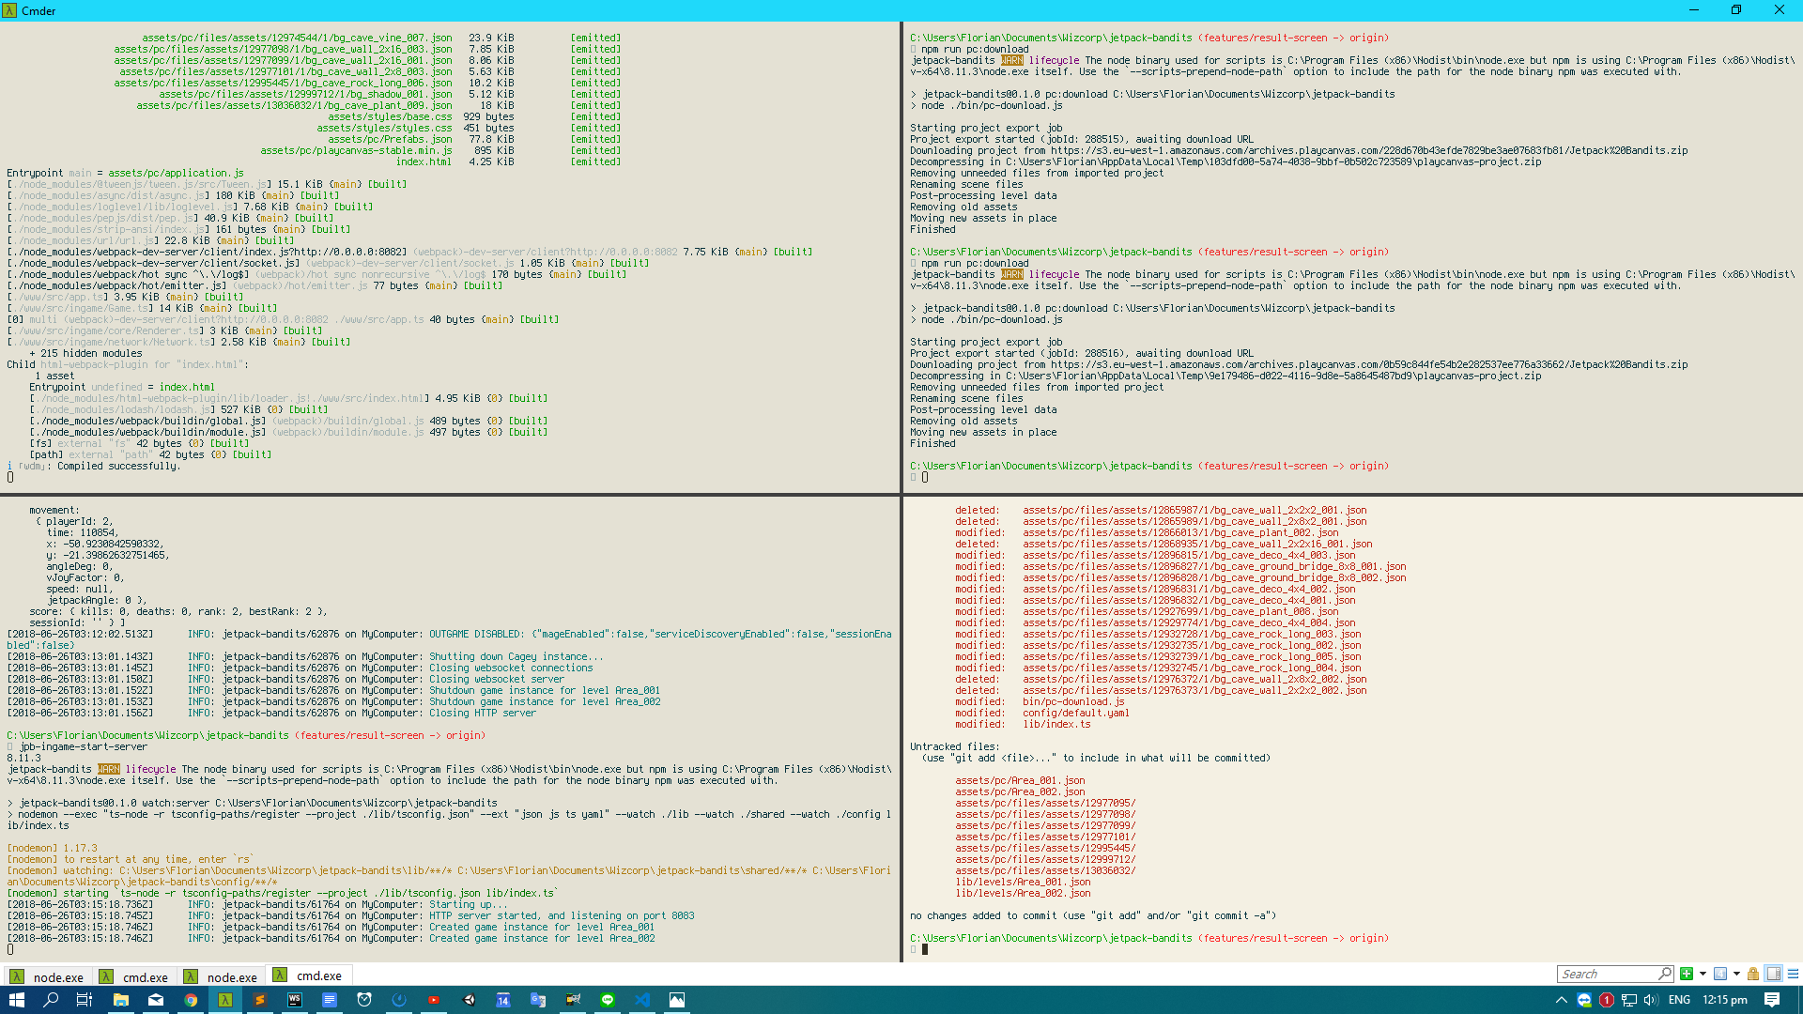Image resolution: width=1803 pixels, height=1014 pixels.
Task: Click the active console number 4 icon
Action: click(x=1720, y=974)
